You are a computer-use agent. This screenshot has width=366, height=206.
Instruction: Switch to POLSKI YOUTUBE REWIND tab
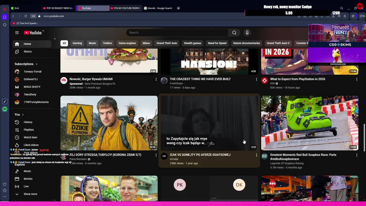[x=126, y=8]
